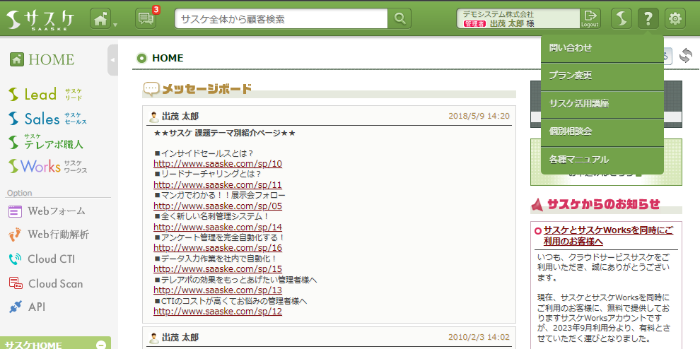Click the customer search input field
The width and height of the screenshot is (700, 349).
point(281,19)
